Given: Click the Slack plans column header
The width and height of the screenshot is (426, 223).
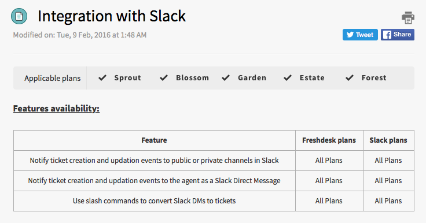Looking at the screenshot, I should (x=388, y=140).
